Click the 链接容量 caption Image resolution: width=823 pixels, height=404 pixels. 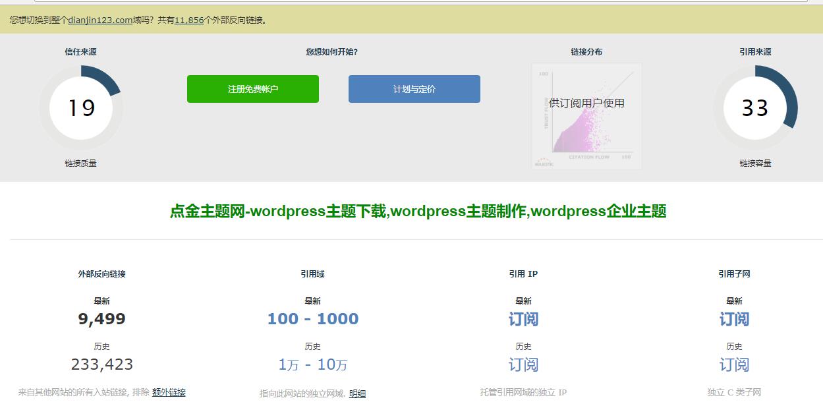[755, 163]
